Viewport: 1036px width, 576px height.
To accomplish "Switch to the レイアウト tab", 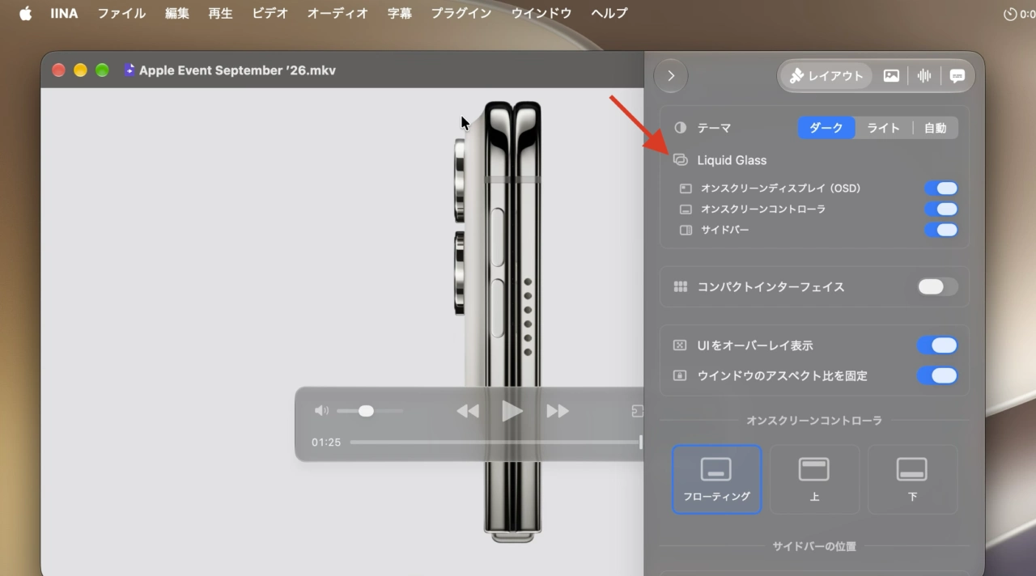I will 826,76.
